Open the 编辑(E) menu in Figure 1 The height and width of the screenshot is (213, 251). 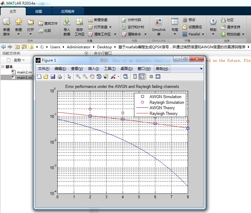click(x=60, y=69)
